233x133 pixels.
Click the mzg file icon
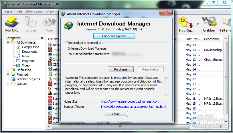(x=50, y=79)
